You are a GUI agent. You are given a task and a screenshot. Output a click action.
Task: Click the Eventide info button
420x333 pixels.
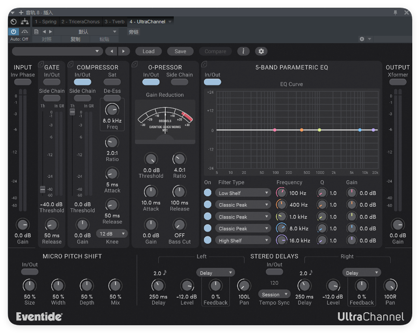pos(243,51)
